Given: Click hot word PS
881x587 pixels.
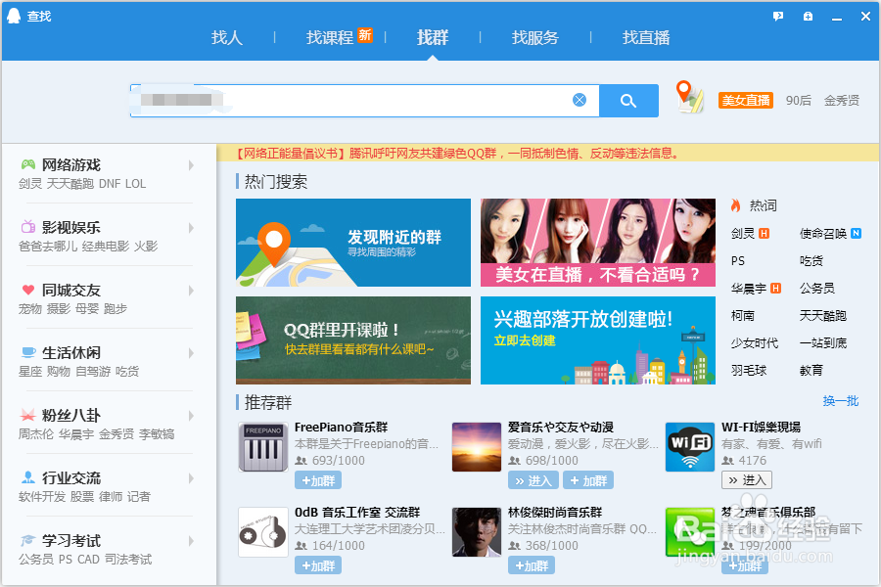Looking at the screenshot, I should point(738,261).
